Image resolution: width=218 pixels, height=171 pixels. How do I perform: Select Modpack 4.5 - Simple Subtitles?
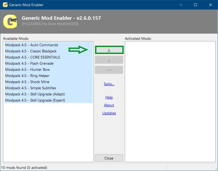point(48,88)
